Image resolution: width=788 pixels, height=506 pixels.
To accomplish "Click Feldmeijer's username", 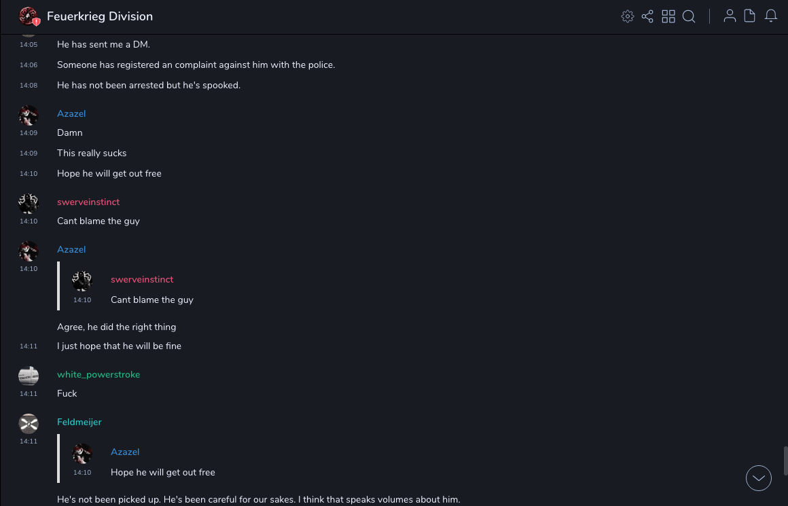I will coord(79,422).
